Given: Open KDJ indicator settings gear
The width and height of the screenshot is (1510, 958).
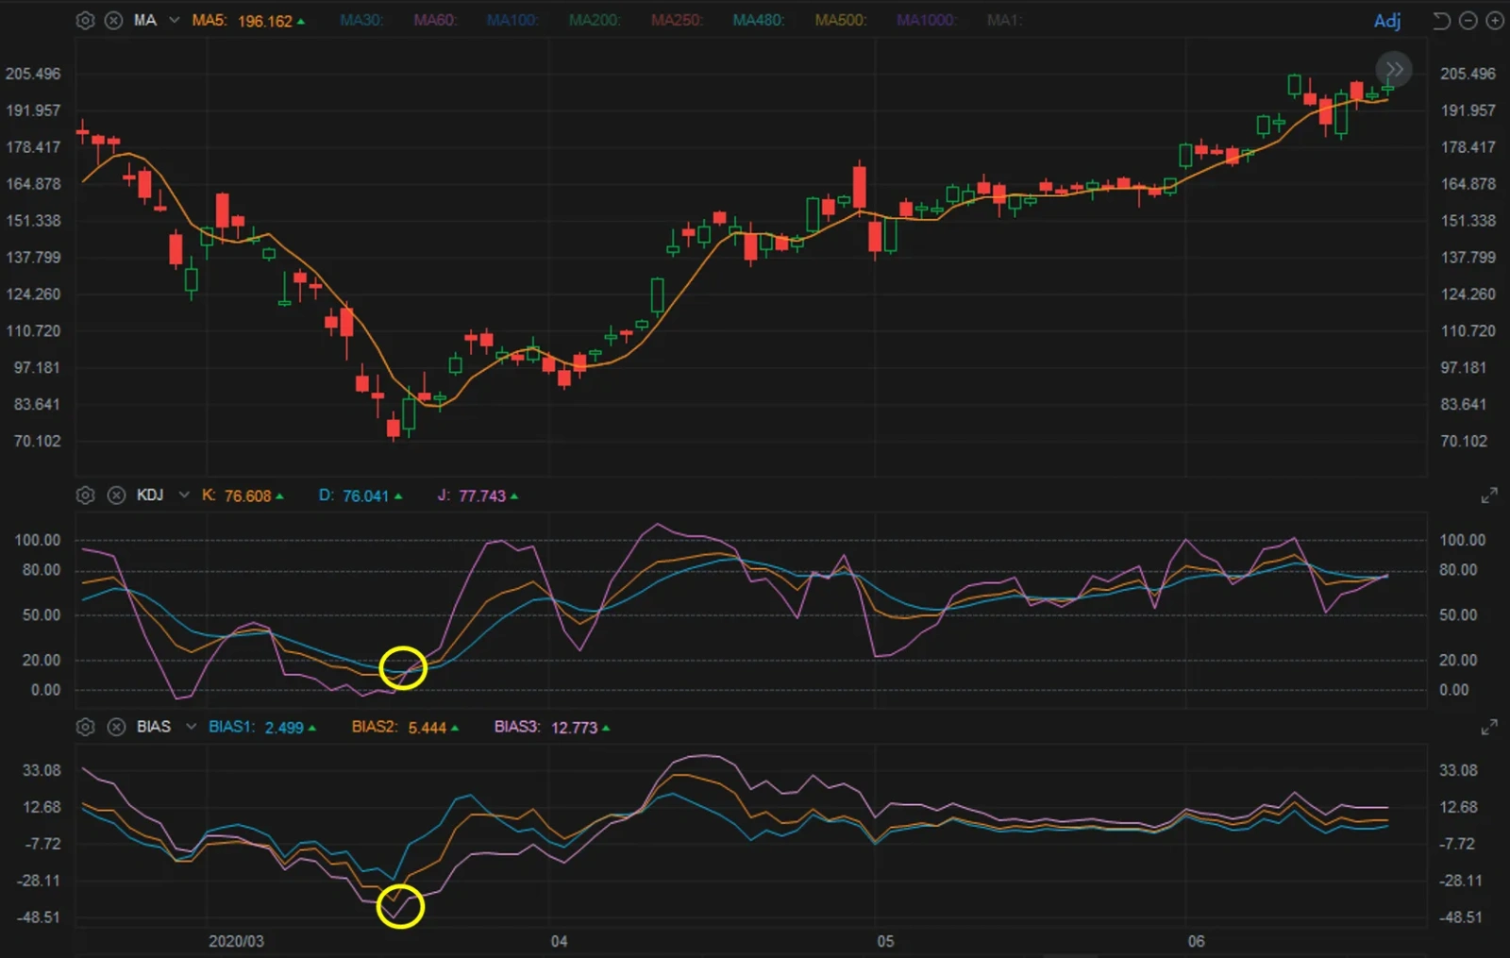Looking at the screenshot, I should 85,496.
